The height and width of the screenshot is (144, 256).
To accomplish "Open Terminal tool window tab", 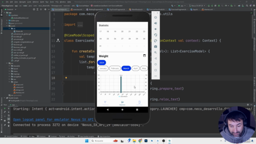I will pos(52,136).
